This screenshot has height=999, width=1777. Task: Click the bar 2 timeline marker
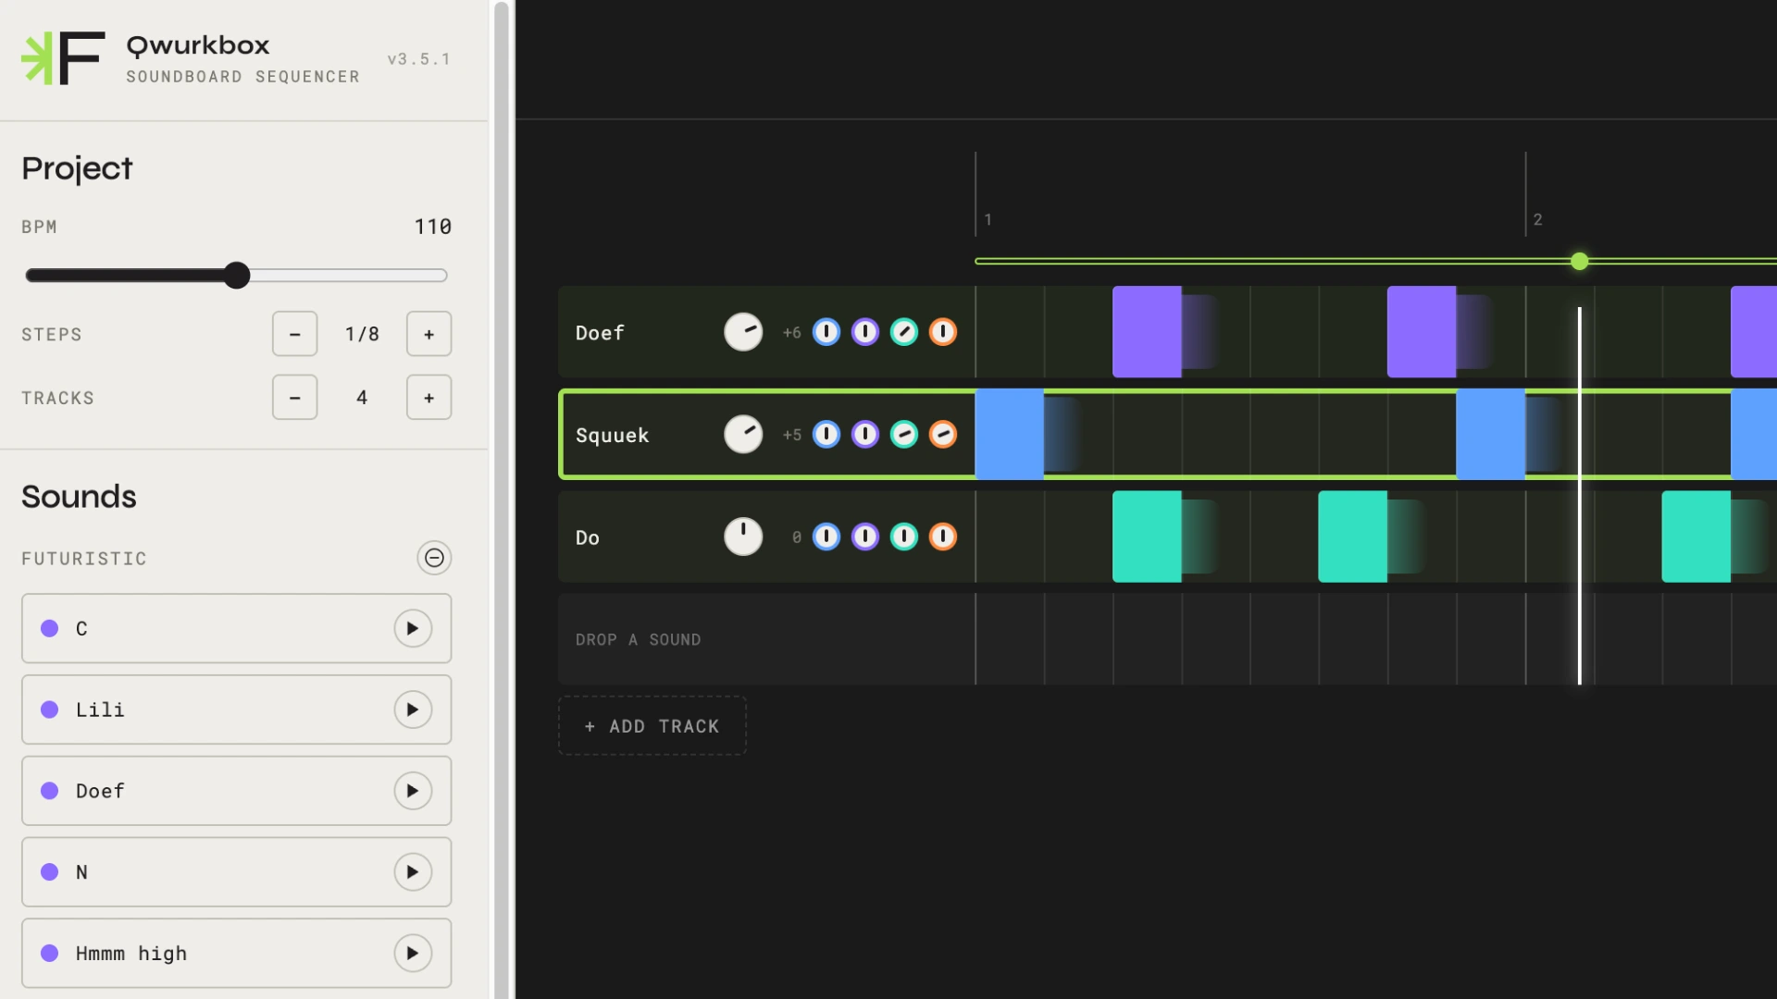tap(1537, 219)
